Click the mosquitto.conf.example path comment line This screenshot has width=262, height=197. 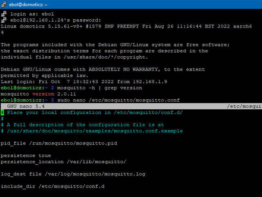click(92, 131)
